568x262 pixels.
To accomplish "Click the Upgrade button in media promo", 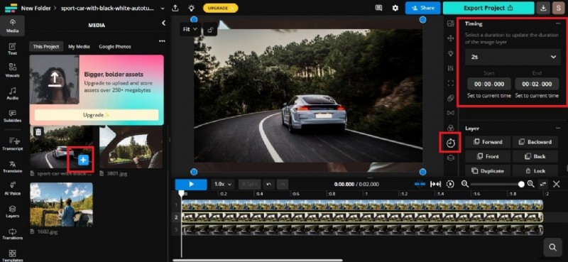I will coord(97,115).
